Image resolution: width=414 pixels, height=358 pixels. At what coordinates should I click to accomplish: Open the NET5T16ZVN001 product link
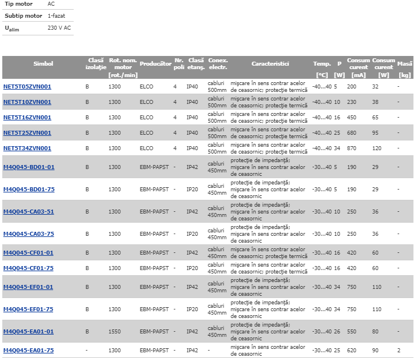coord(27,118)
